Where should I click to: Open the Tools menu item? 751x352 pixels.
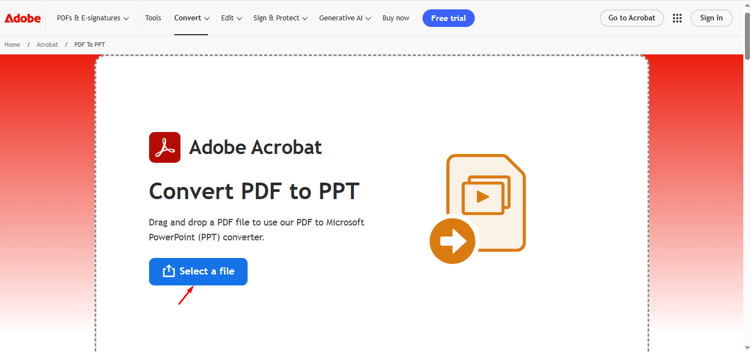click(x=153, y=18)
